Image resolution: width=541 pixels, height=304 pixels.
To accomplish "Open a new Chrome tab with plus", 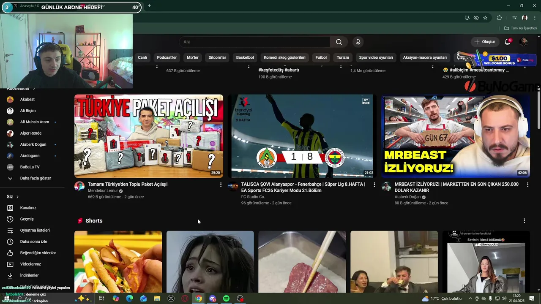I will point(149,6).
